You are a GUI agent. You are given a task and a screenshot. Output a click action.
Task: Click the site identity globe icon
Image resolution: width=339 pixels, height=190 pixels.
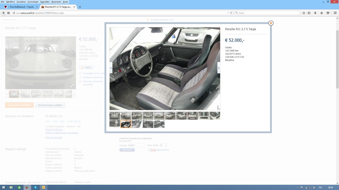pyautogui.click(x=14, y=13)
